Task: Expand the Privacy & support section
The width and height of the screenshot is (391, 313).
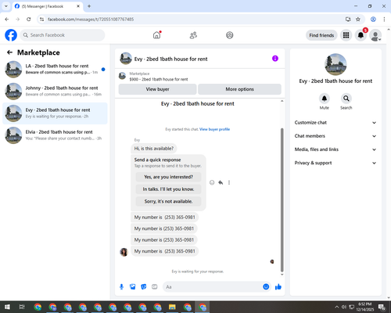Action: coord(335,163)
